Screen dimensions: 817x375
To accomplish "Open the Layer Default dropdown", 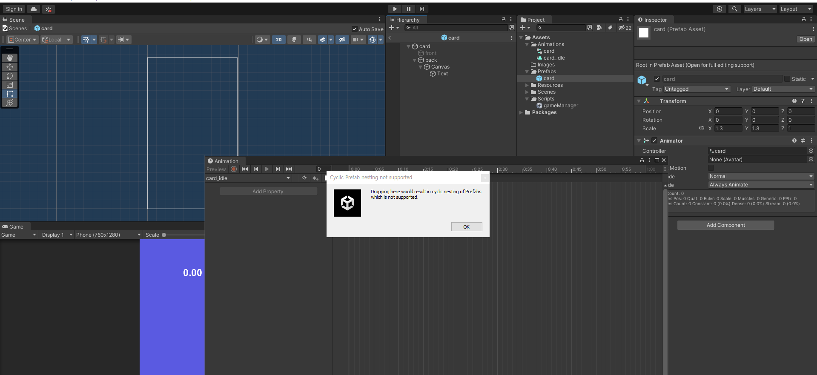I will coord(783,89).
